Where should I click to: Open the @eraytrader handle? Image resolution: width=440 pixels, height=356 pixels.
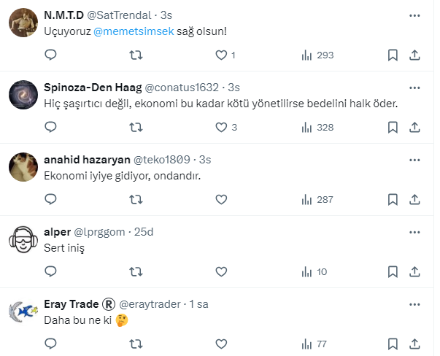point(149,303)
